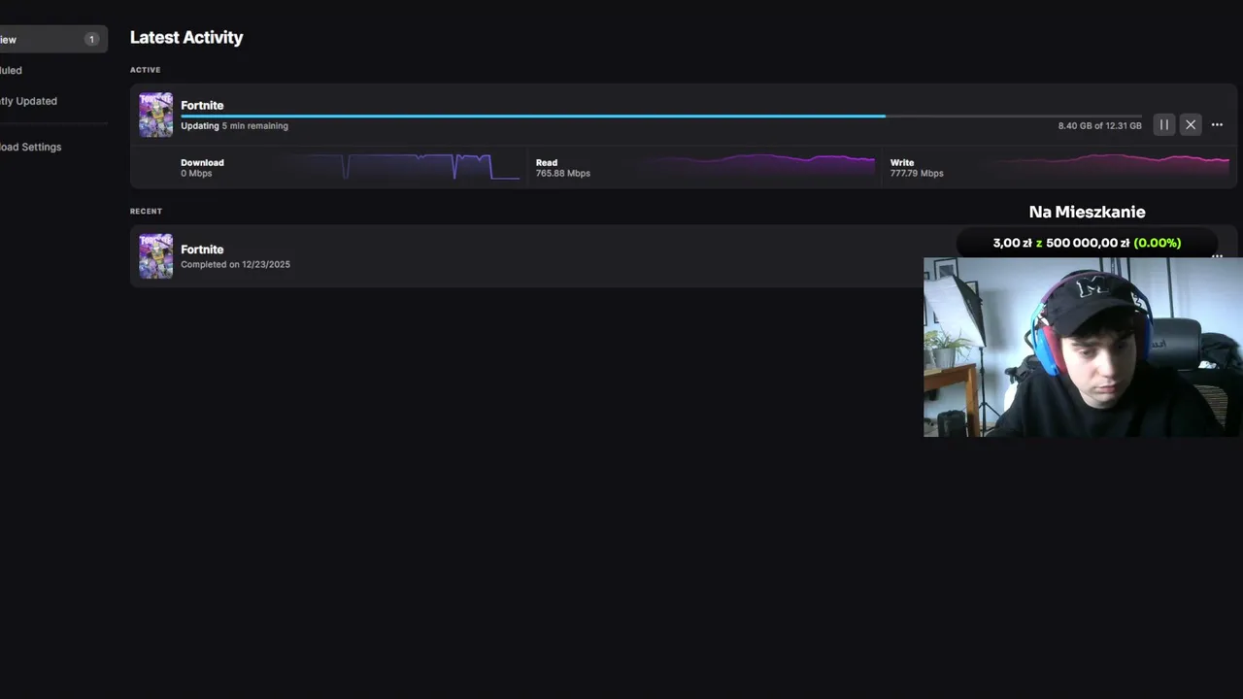Select the Overview sidebar item with badge
This screenshot has height=699, width=1243.
[52, 40]
